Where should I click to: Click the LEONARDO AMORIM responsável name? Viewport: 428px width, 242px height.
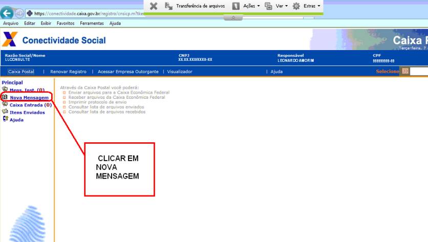tap(295, 60)
